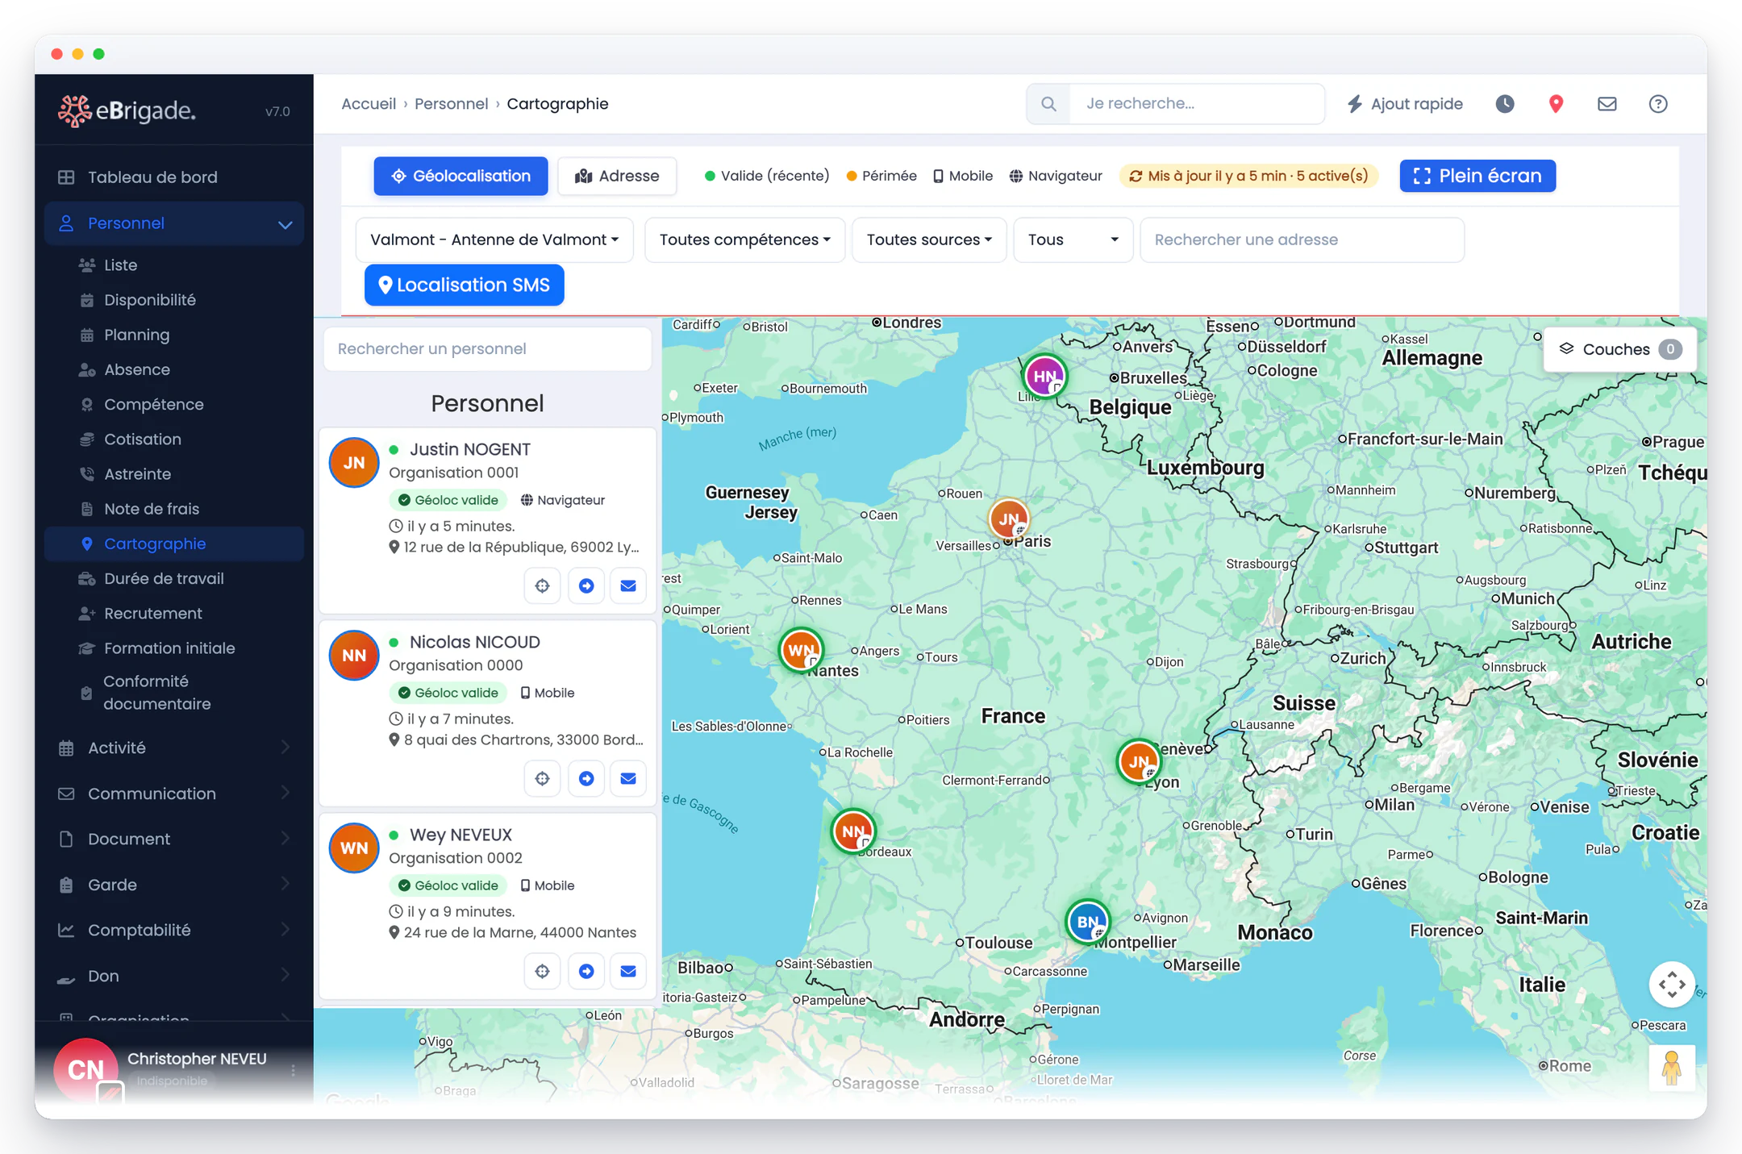This screenshot has height=1154, width=1742.
Task: Center map on Nicolas NICOUD crosshair icon
Action: [542, 778]
